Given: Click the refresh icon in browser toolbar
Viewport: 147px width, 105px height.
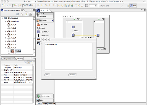Looking at the screenshot, I should (x=26, y=14).
